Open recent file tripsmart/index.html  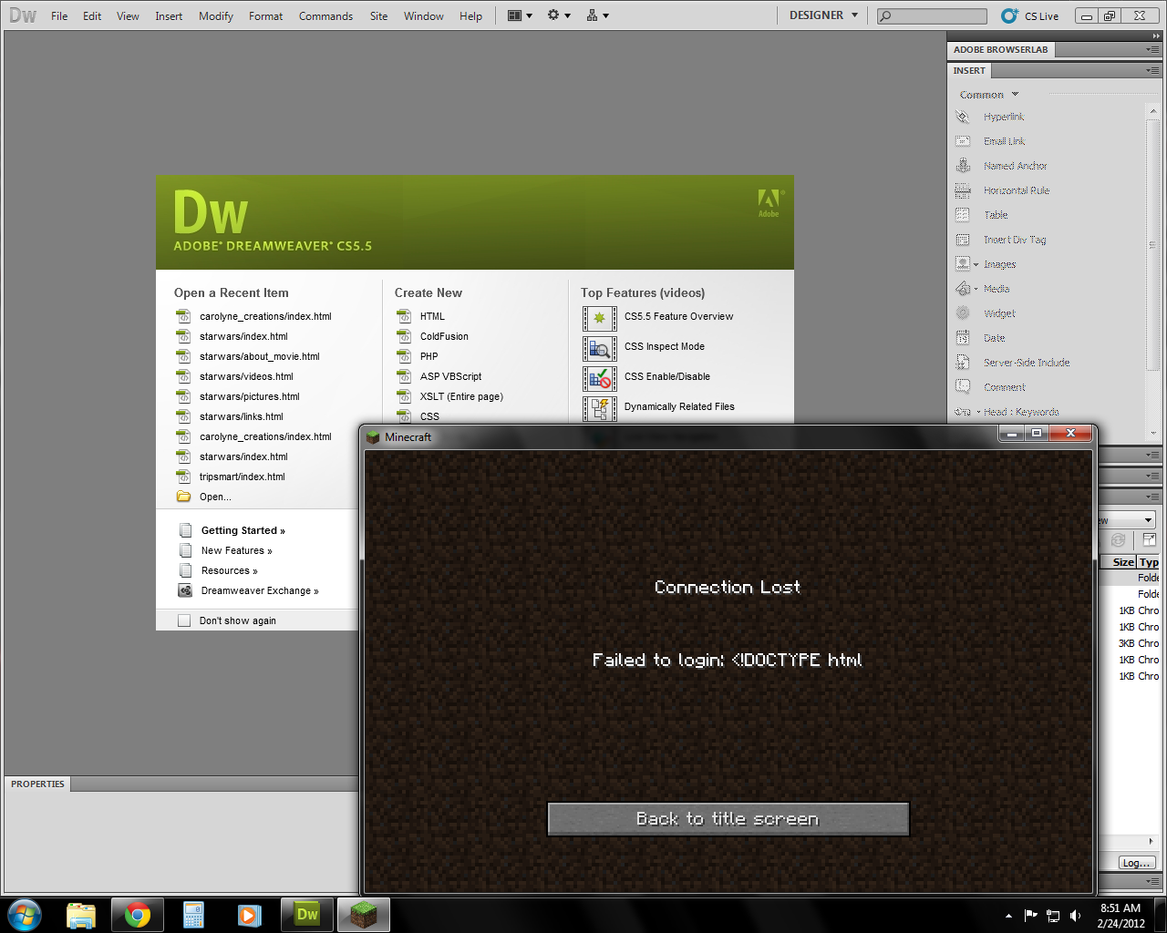click(243, 477)
